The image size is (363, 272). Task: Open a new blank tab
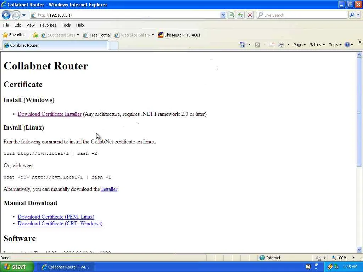(113, 45)
